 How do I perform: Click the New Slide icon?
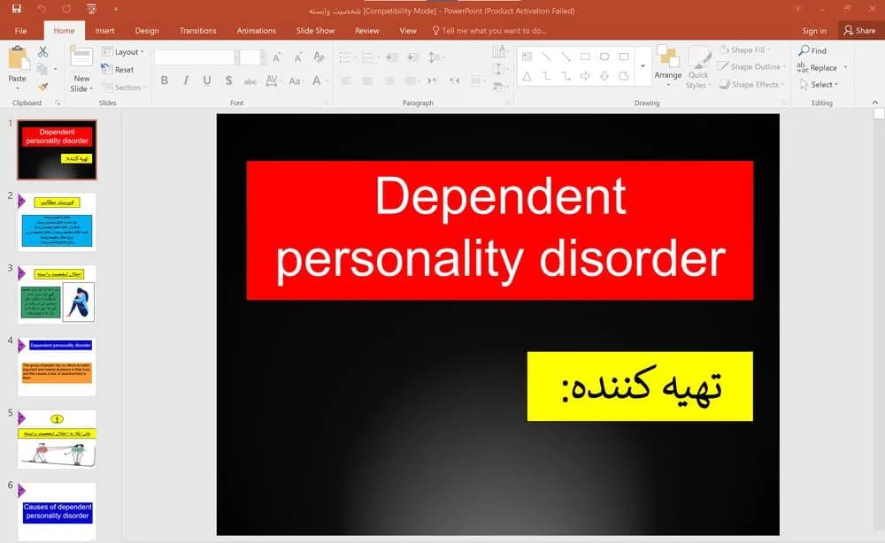(81, 57)
